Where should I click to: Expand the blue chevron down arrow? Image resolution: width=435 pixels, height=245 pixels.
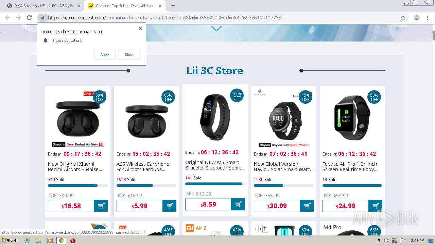(216, 29)
